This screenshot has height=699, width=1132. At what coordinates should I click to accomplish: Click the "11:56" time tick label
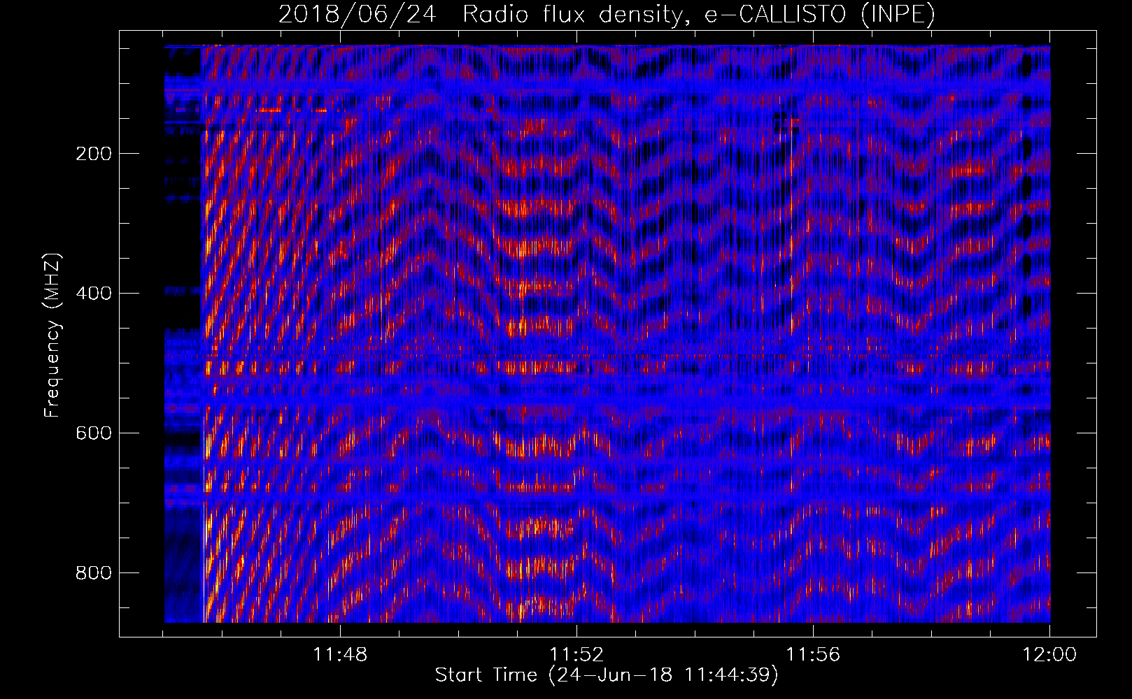(x=813, y=655)
